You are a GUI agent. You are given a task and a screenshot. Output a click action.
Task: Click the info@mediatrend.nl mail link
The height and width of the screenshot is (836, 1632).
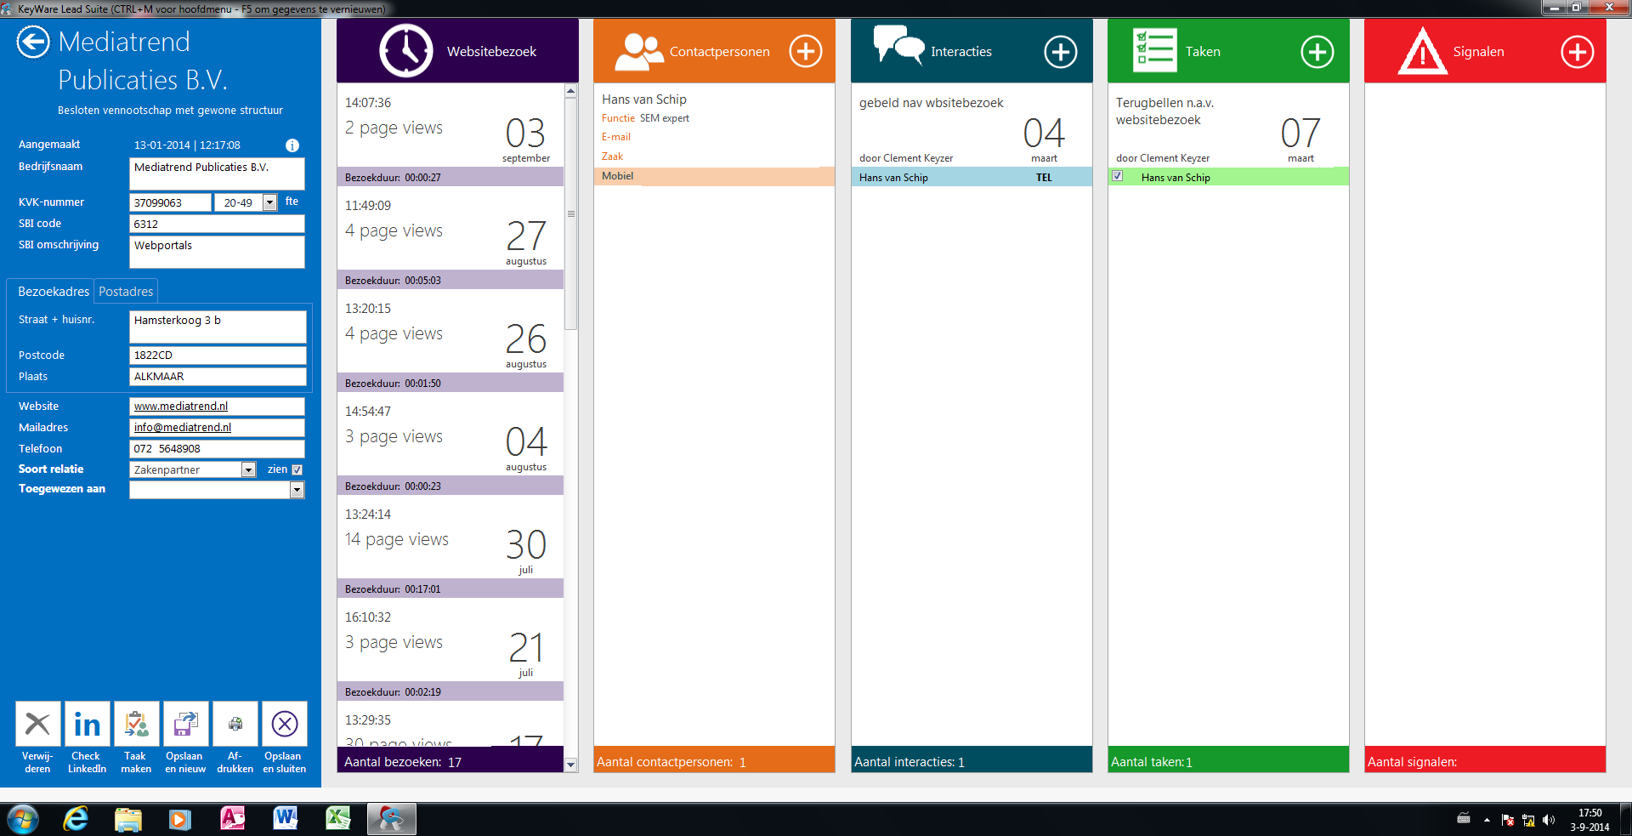[x=183, y=428]
